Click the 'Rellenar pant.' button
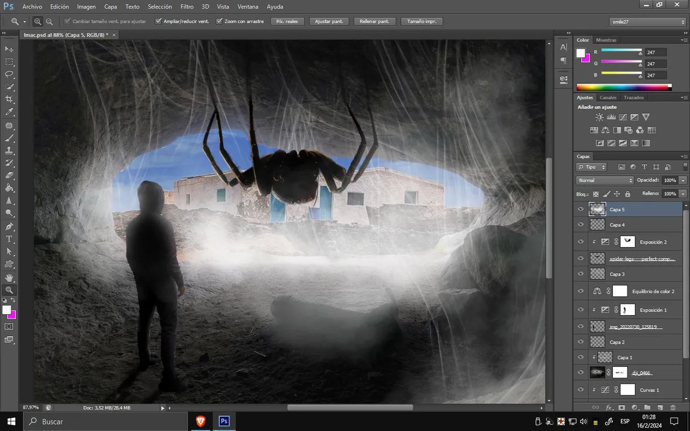690x431 pixels. (375, 22)
